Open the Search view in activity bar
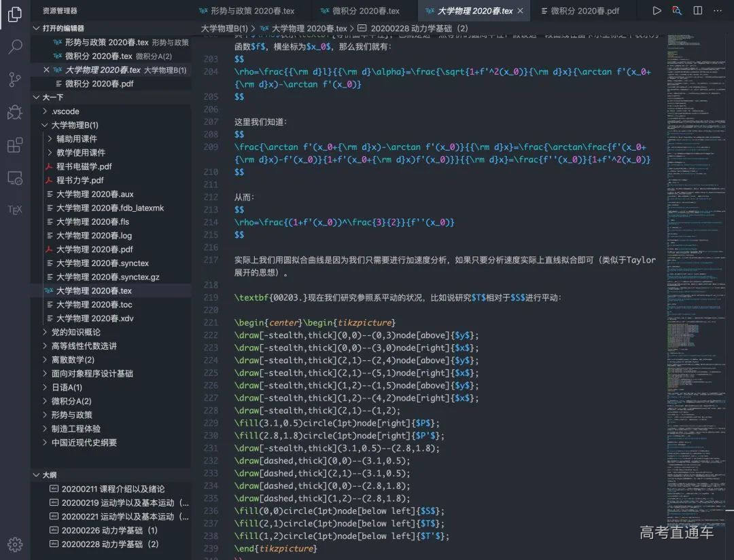Viewport: 734px width, 560px height. point(15,47)
